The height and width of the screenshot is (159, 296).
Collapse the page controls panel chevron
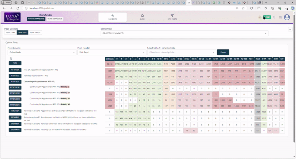290,29
